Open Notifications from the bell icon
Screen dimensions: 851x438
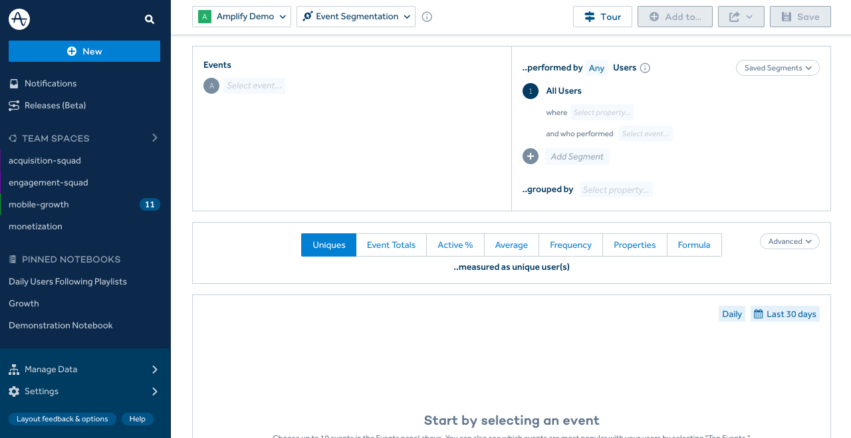tap(13, 83)
